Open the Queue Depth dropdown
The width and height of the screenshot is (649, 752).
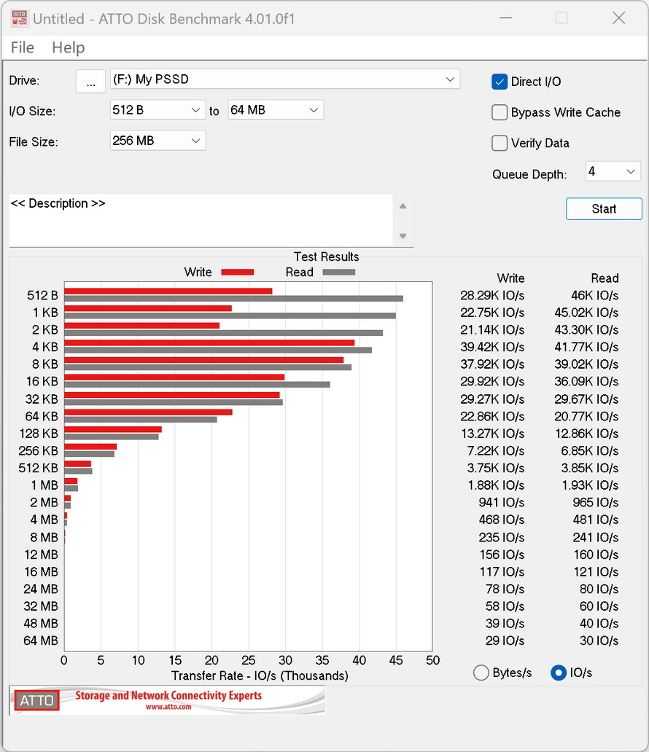click(613, 171)
